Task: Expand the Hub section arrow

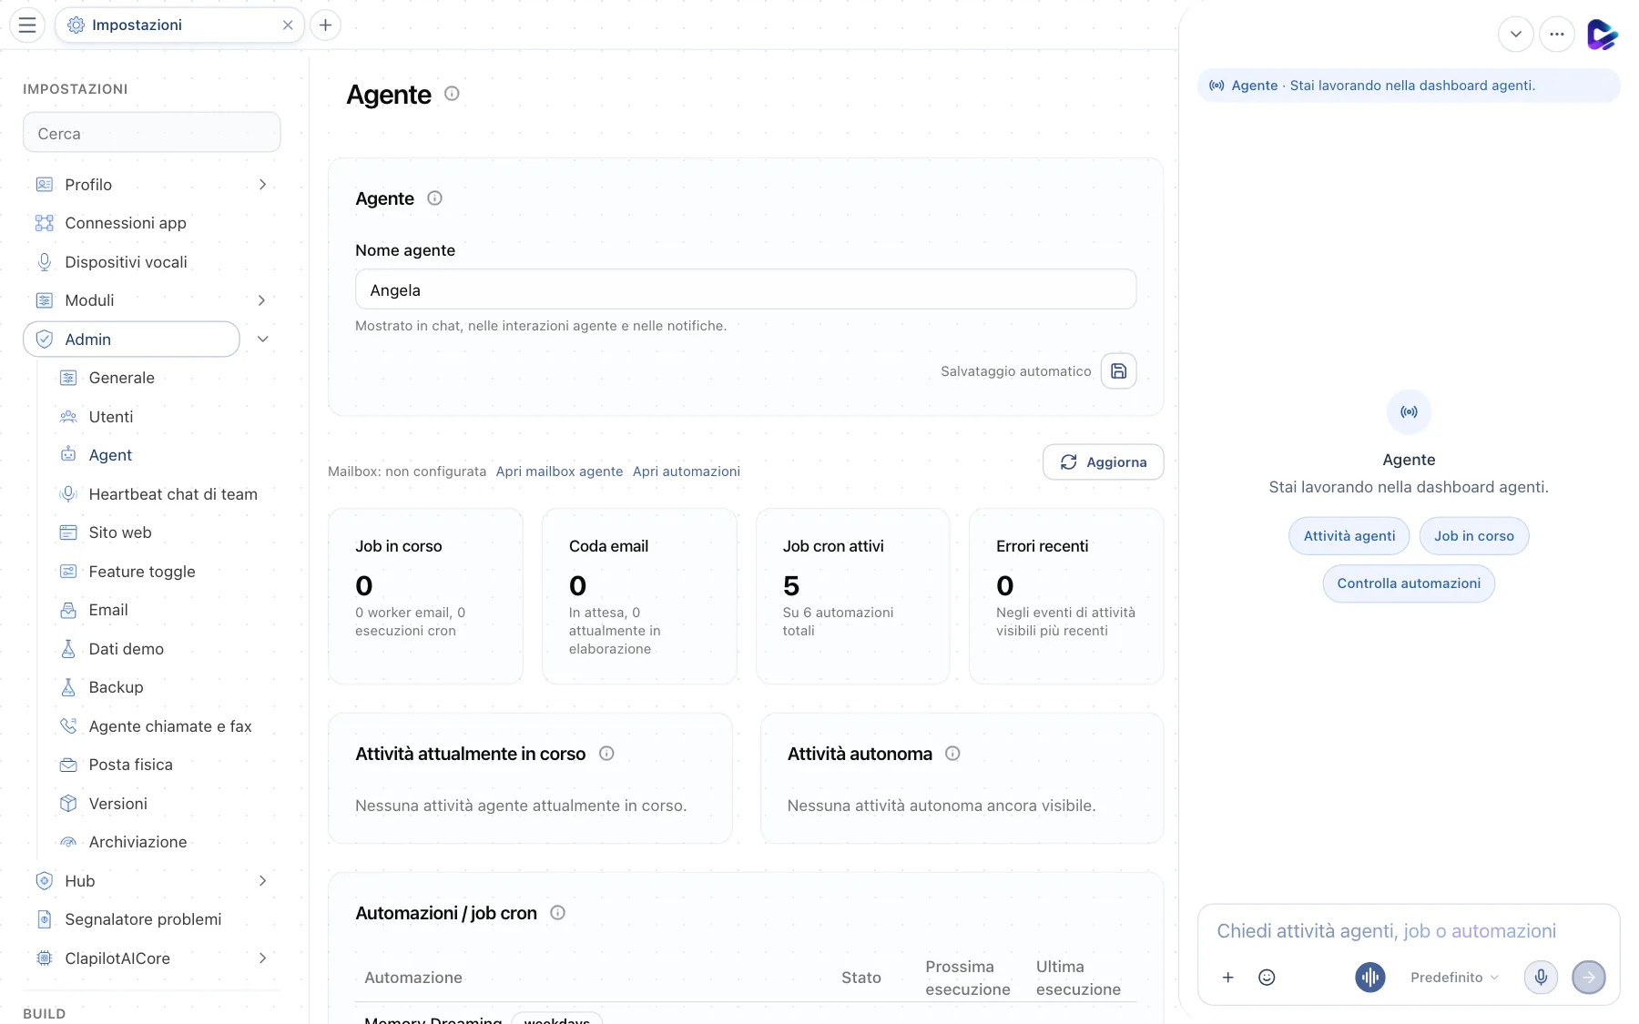Action: click(x=262, y=881)
